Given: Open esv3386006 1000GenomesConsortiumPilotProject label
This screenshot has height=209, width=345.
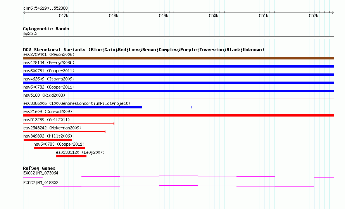Looking at the screenshot, I should click(77, 103).
